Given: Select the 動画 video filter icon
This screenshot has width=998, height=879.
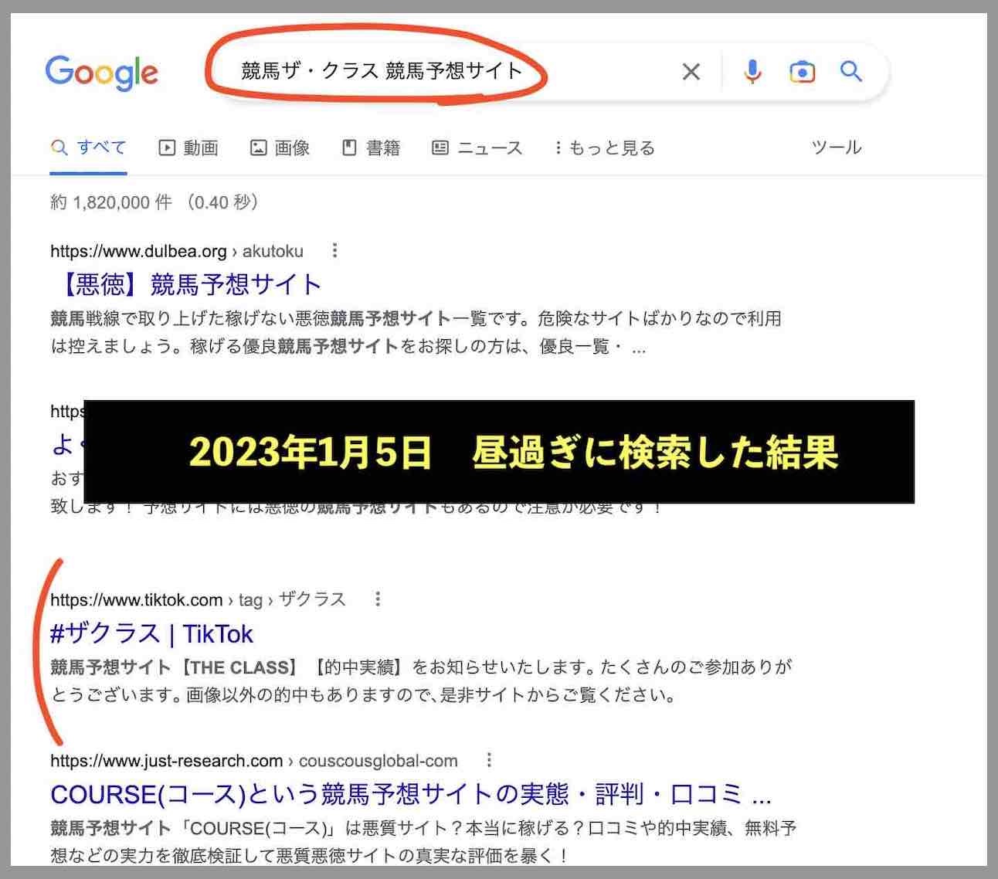Looking at the screenshot, I should click(x=168, y=147).
